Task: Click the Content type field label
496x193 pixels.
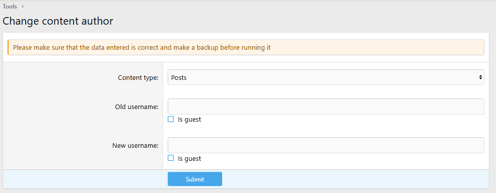Action: click(x=138, y=78)
